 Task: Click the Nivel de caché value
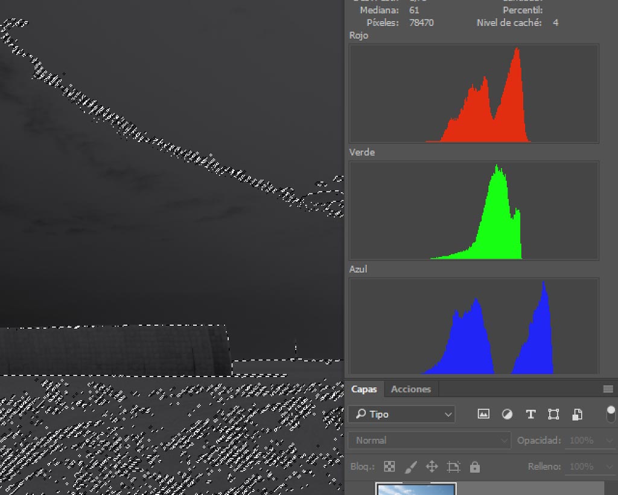click(555, 23)
